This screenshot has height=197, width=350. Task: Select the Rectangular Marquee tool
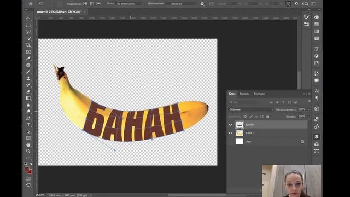point(28,25)
